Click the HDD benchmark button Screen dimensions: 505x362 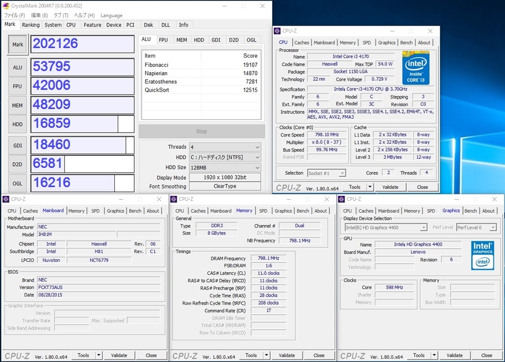pos(17,124)
